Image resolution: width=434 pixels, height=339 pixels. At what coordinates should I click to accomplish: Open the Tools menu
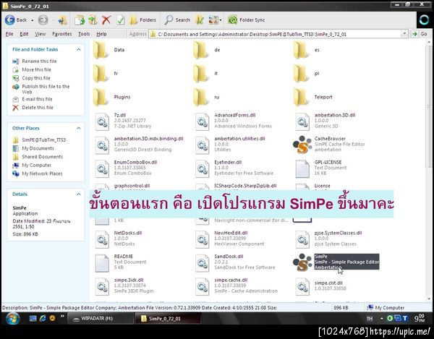pyautogui.click(x=84, y=34)
